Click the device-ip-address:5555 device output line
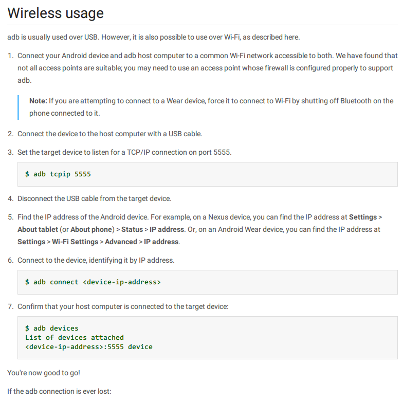The image size is (403, 401). click(x=89, y=347)
